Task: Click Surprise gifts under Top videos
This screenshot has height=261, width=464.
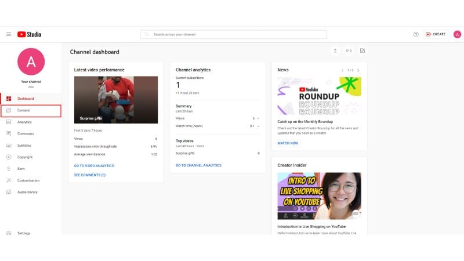Action: (185, 153)
